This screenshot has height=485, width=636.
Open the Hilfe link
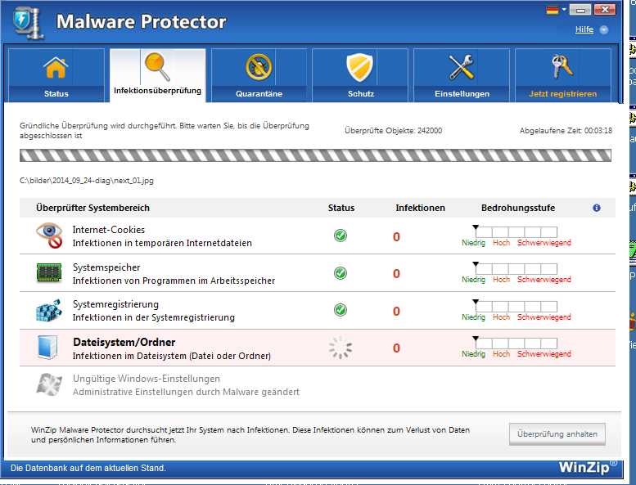584,29
